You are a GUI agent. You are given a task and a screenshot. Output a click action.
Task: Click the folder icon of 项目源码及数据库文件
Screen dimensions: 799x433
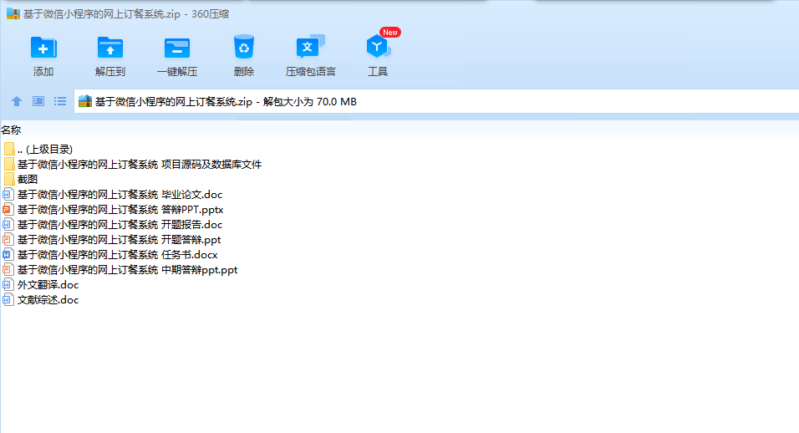(9, 165)
